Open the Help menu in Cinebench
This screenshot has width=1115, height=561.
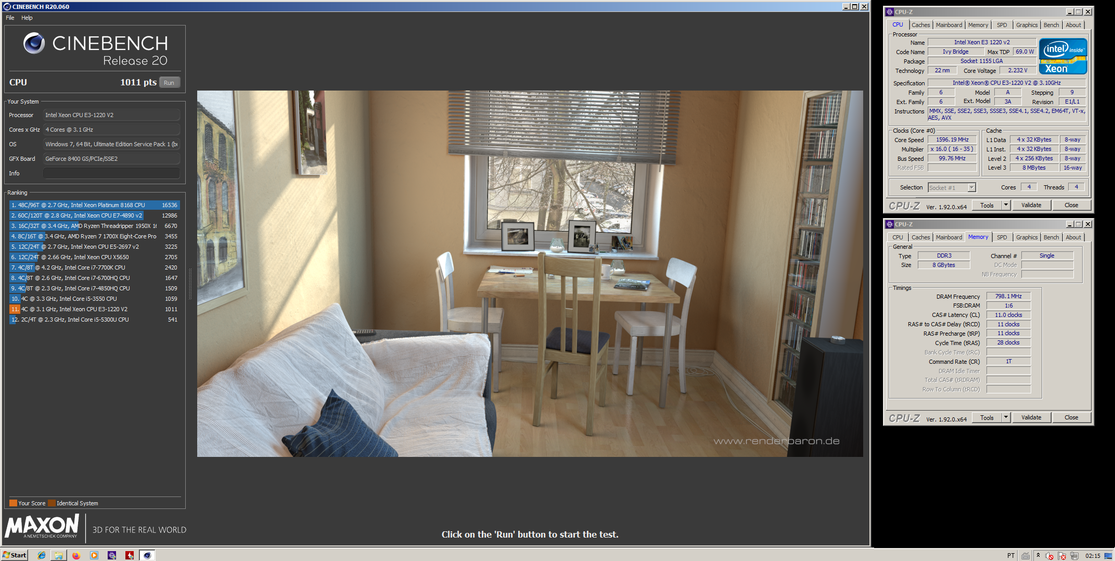[27, 18]
